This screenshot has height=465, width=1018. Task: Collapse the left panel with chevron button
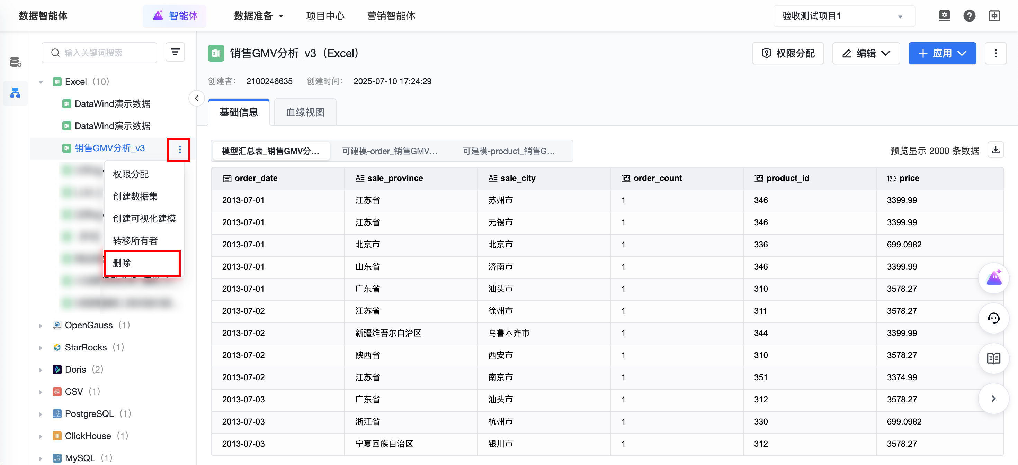(x=196, y=98)
